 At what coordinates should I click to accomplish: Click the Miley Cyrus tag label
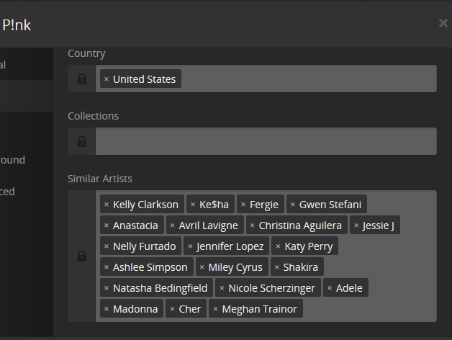point(235,267)
